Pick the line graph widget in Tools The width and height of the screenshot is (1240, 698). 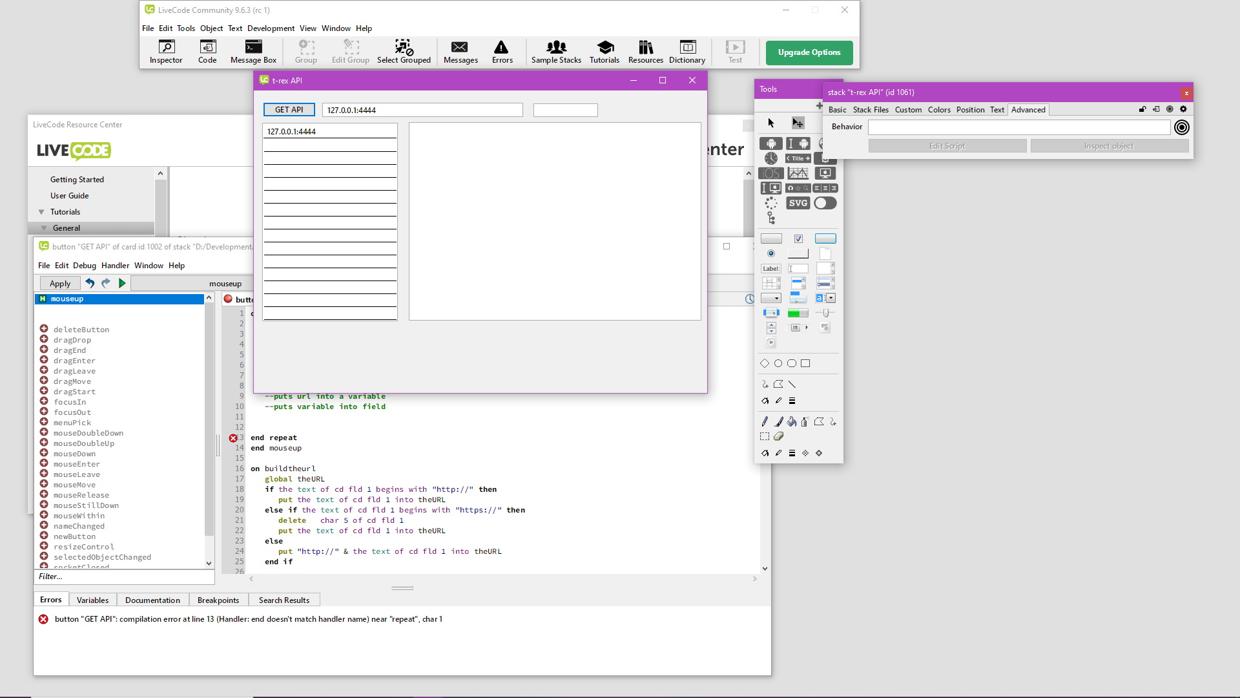point(798,173)
